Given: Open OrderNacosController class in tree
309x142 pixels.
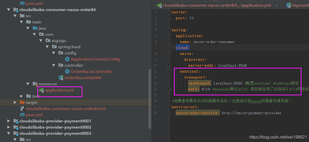Looking at the screenshot, I should [x=92, y=71].
